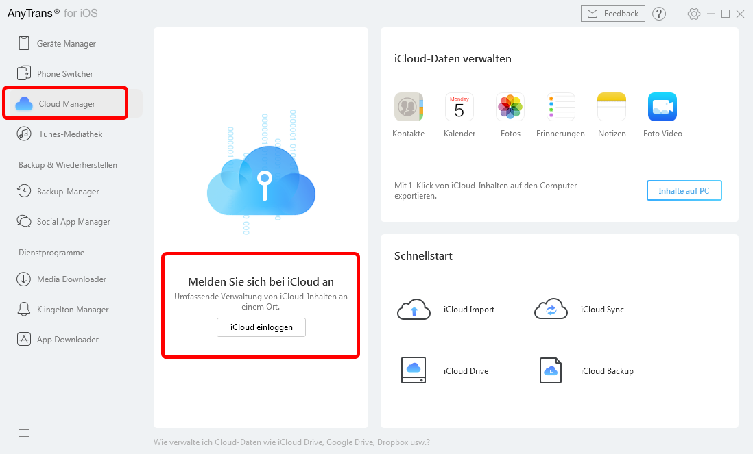
Task: Click the iCloud Import label
Action: [x=468, y=310]
